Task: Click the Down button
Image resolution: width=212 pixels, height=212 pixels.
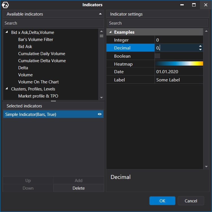Action: (x=28, y=188)
